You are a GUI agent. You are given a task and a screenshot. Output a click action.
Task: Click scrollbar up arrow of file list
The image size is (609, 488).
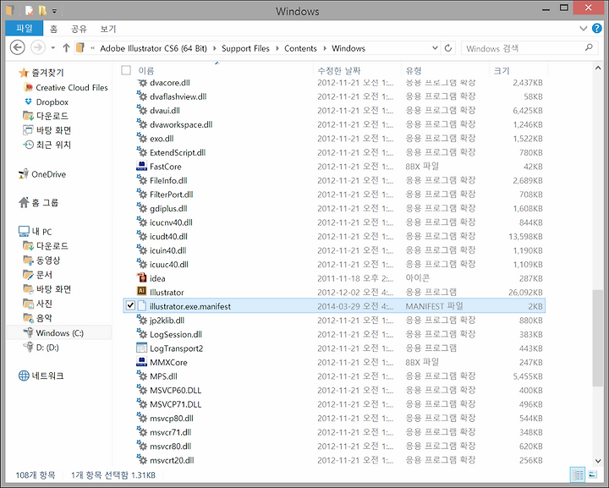598,69
